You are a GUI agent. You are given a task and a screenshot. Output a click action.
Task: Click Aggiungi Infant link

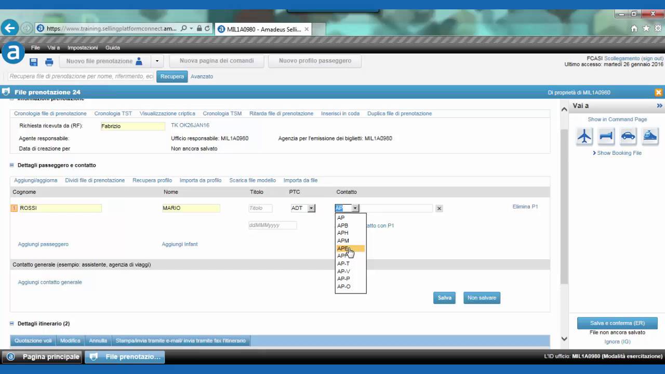(x=180, y=244)
